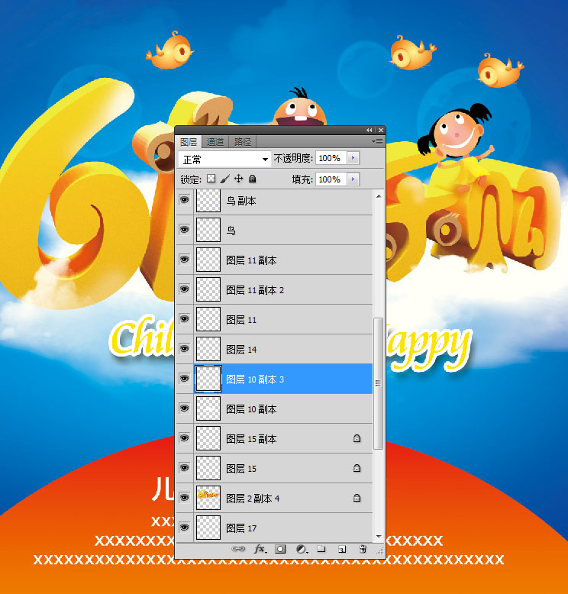Add a layer mask
The width and height of the screenshot is (568, 594).
280,548
